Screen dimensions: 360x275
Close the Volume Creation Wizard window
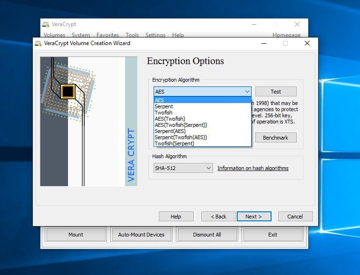[x=307, y=43]
